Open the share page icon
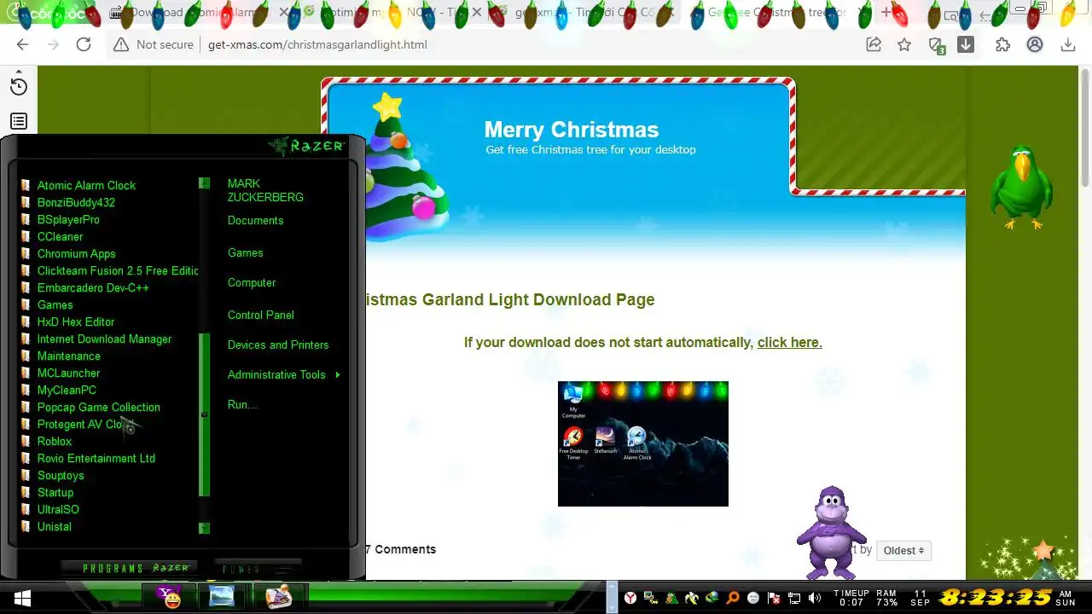Viewport: 1092px width, 614px height. coord(874,44)
